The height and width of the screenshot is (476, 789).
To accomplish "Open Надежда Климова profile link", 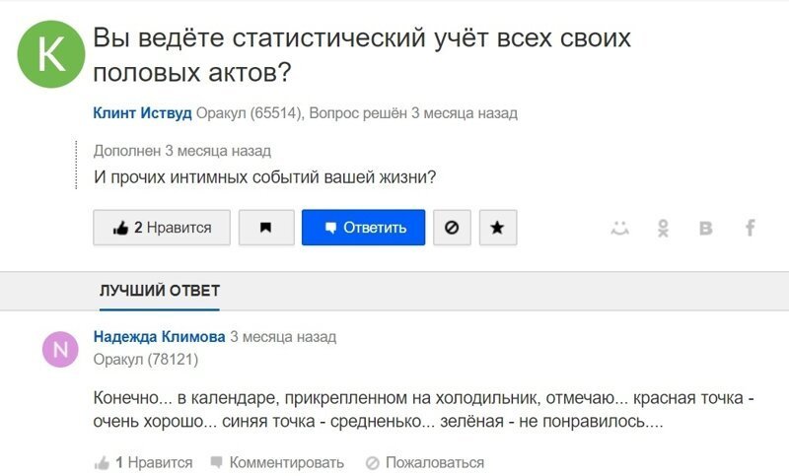I will [x=159, y=337].
